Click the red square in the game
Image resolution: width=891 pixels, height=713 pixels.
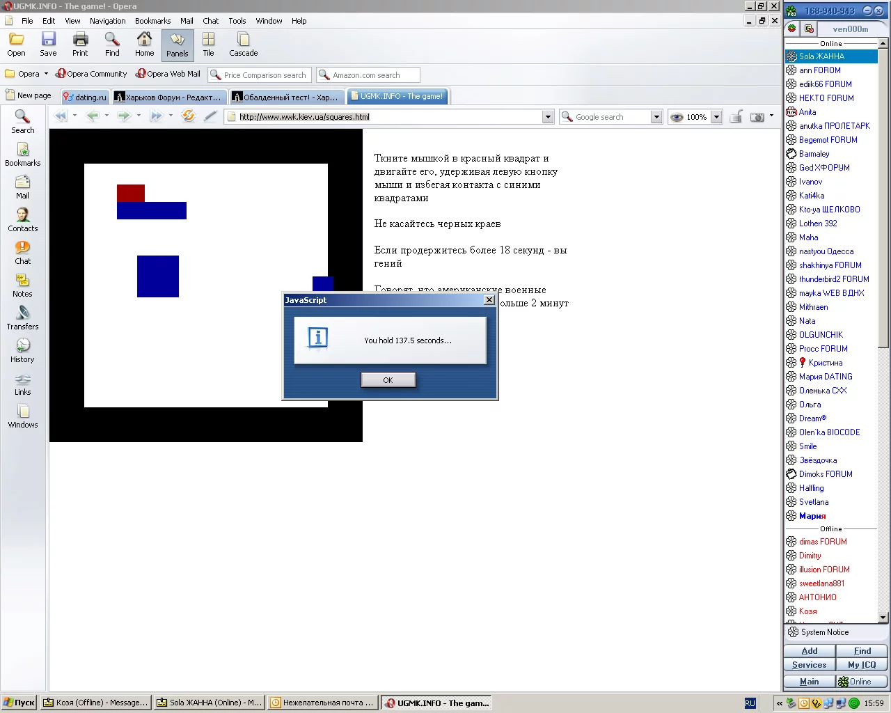click(131, 194)
